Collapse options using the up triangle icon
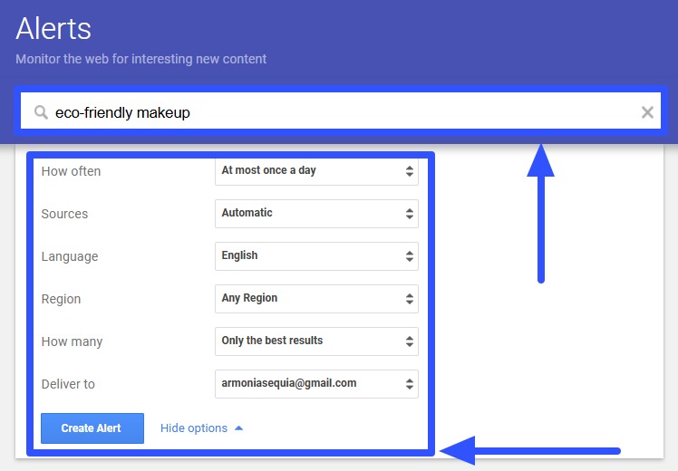 pyautogui.click(x=238, y=428)
